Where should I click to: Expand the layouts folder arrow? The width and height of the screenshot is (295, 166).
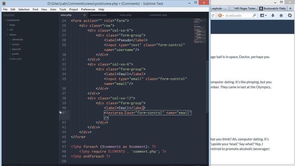coord(10,49)
